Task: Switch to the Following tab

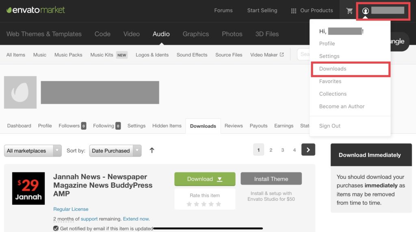Action: tap(107, 126)
